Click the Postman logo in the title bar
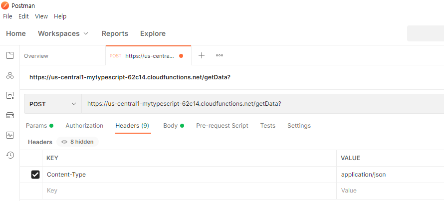Screen dimensions: 444x201 (5, 5)
